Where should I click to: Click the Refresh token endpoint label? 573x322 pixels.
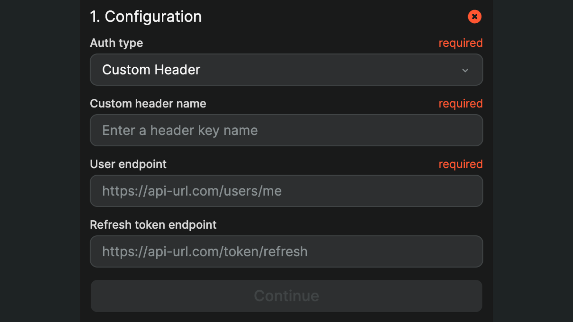153,225
